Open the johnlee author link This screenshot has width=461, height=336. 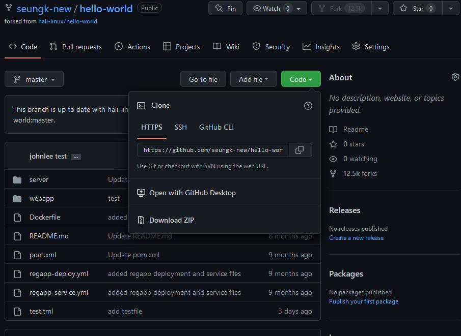(x=41, y=157)
